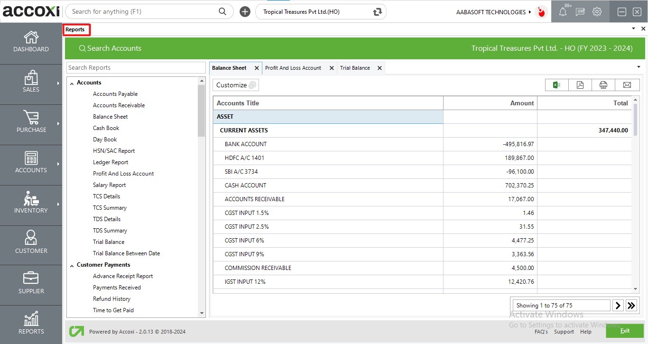
Task: Switch organization using the sync icon
Action: (x=378, y=12)
